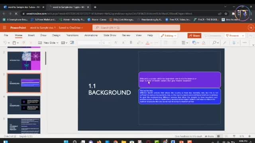The height and width of the screenshot is (143, 255).
Task: Open the Layout dropdown arrow
Action: [x=67, y=43]
